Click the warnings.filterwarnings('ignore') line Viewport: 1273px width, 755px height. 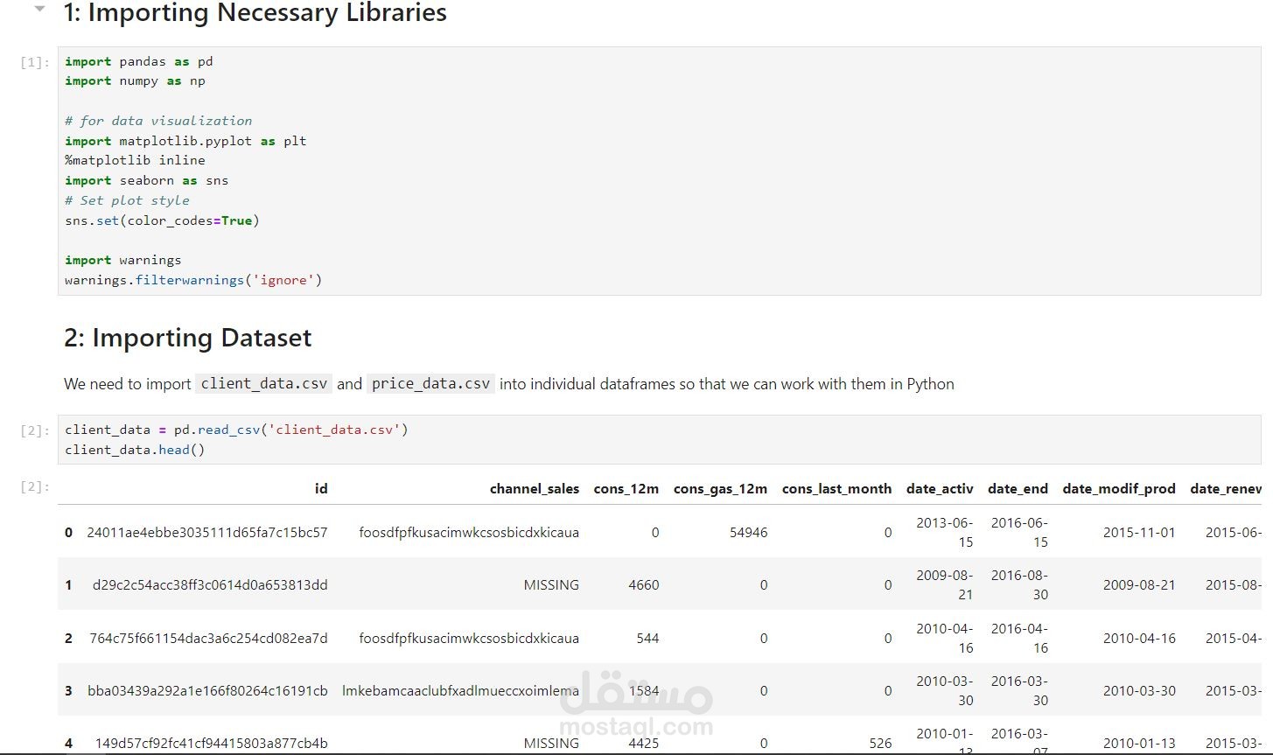click(193, 280)
